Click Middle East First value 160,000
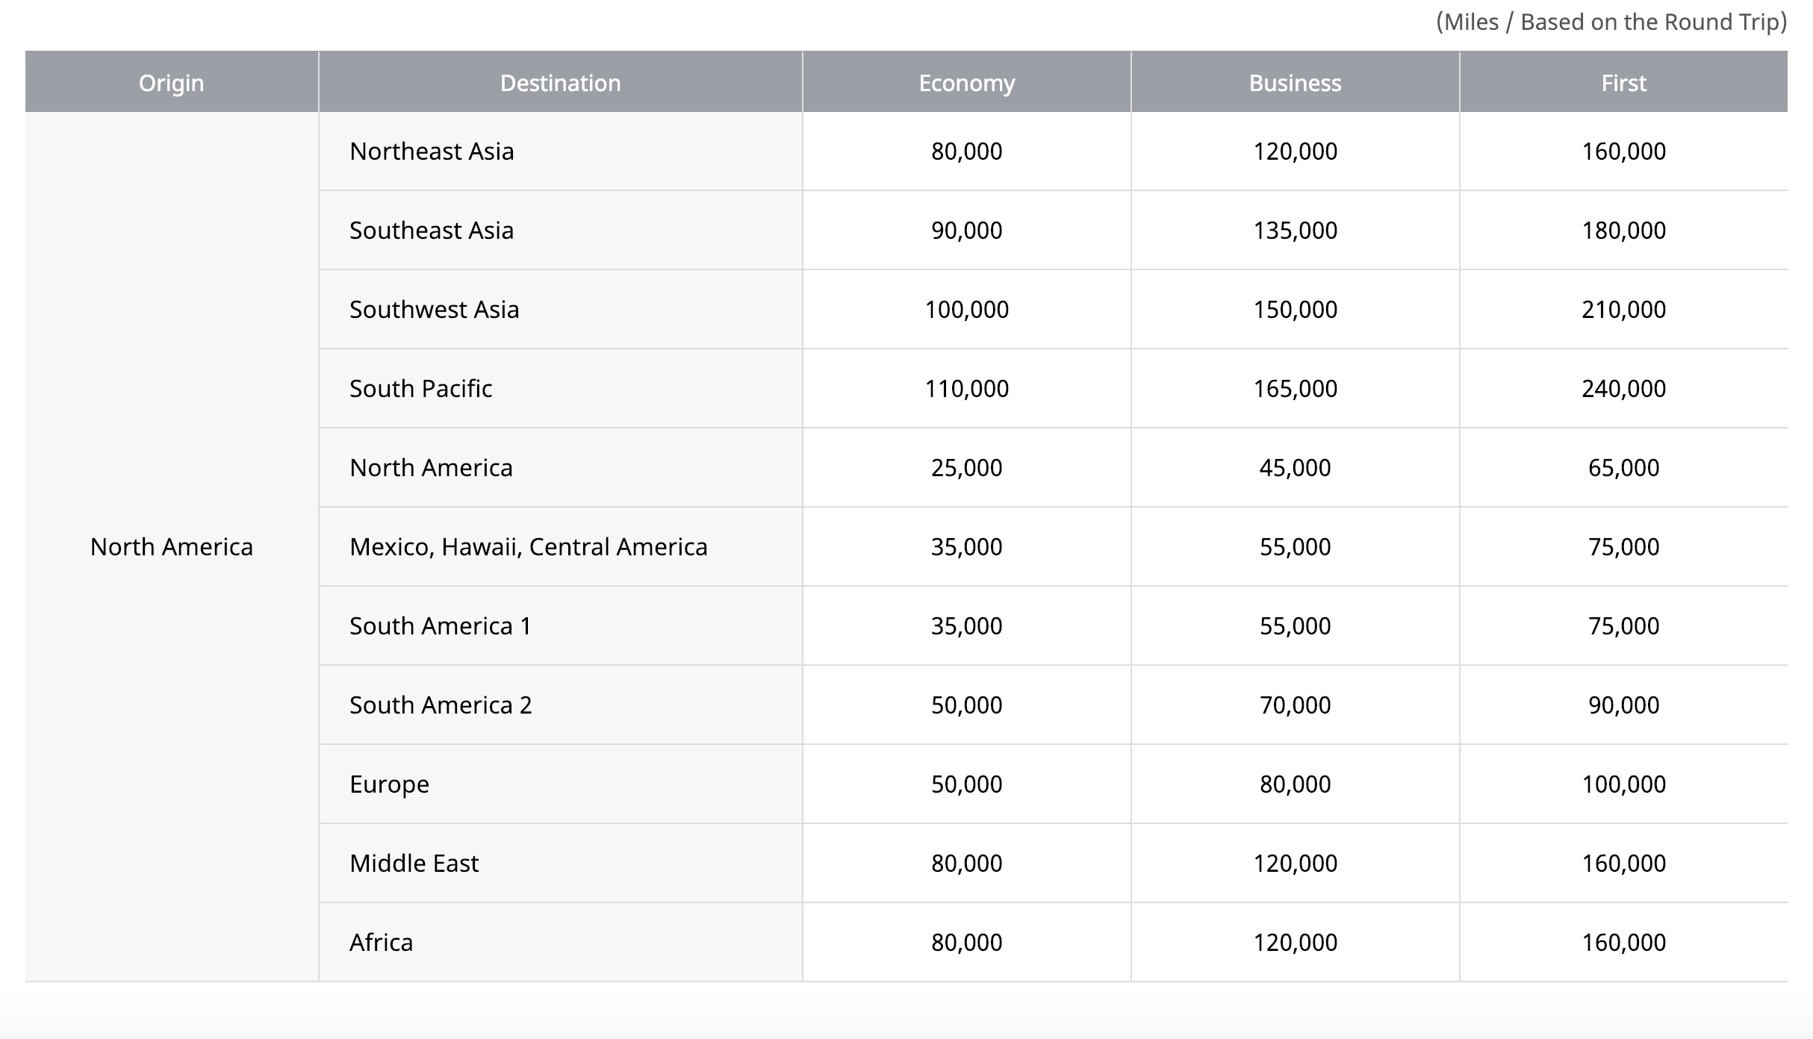1813x1039 pixels. [1623, 863]
